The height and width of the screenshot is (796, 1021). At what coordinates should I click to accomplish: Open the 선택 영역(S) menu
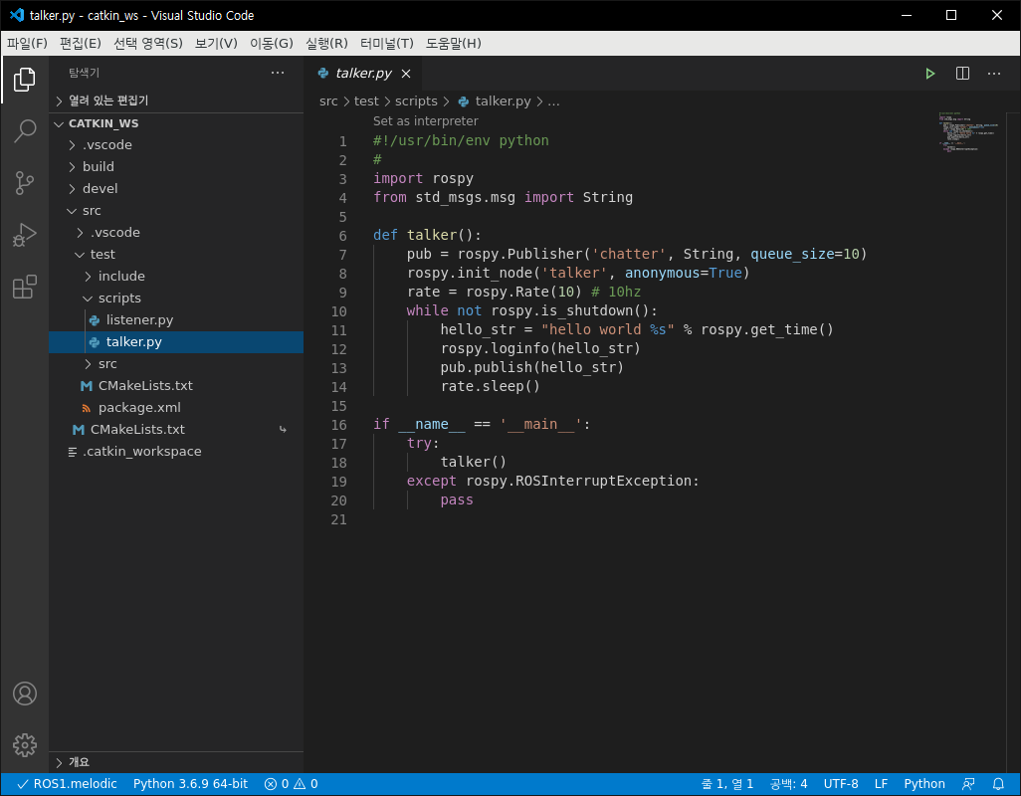[148, 43]
